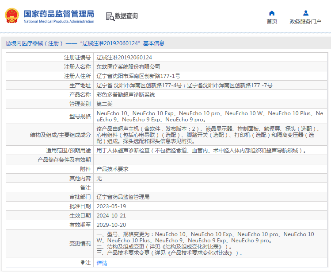Click the 型号规格 label

coord(80,116)
